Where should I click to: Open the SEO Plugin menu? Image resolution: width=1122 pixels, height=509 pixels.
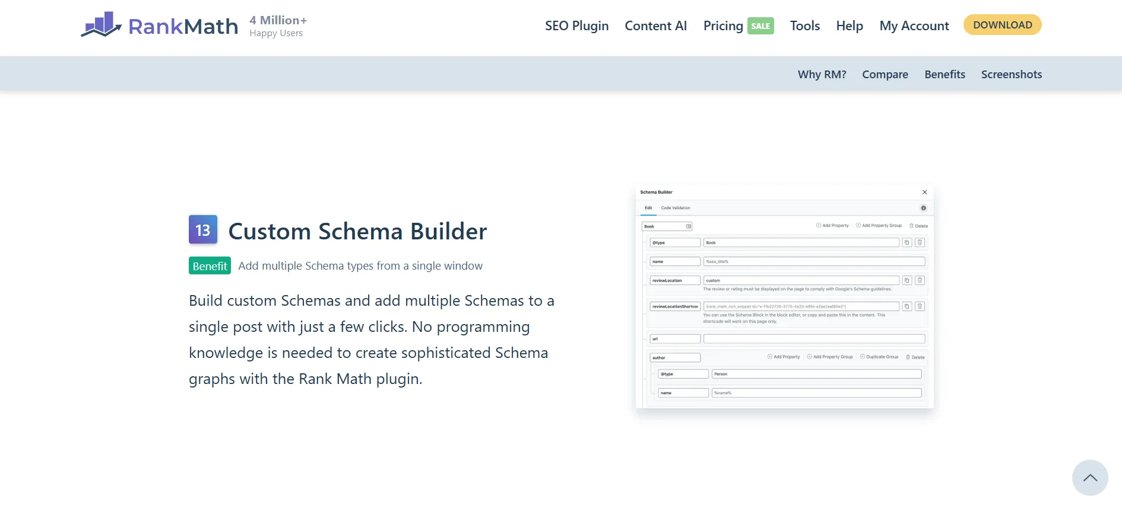click(x=576, y=25)
